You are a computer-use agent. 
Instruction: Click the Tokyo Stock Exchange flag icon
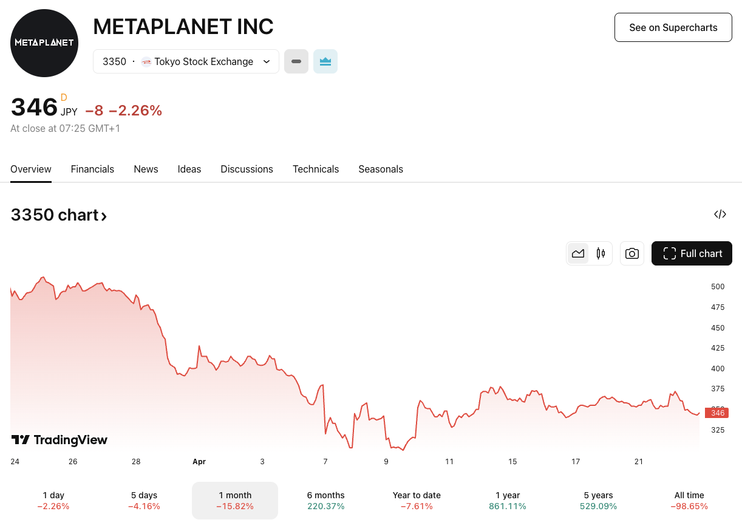point(146,61)
